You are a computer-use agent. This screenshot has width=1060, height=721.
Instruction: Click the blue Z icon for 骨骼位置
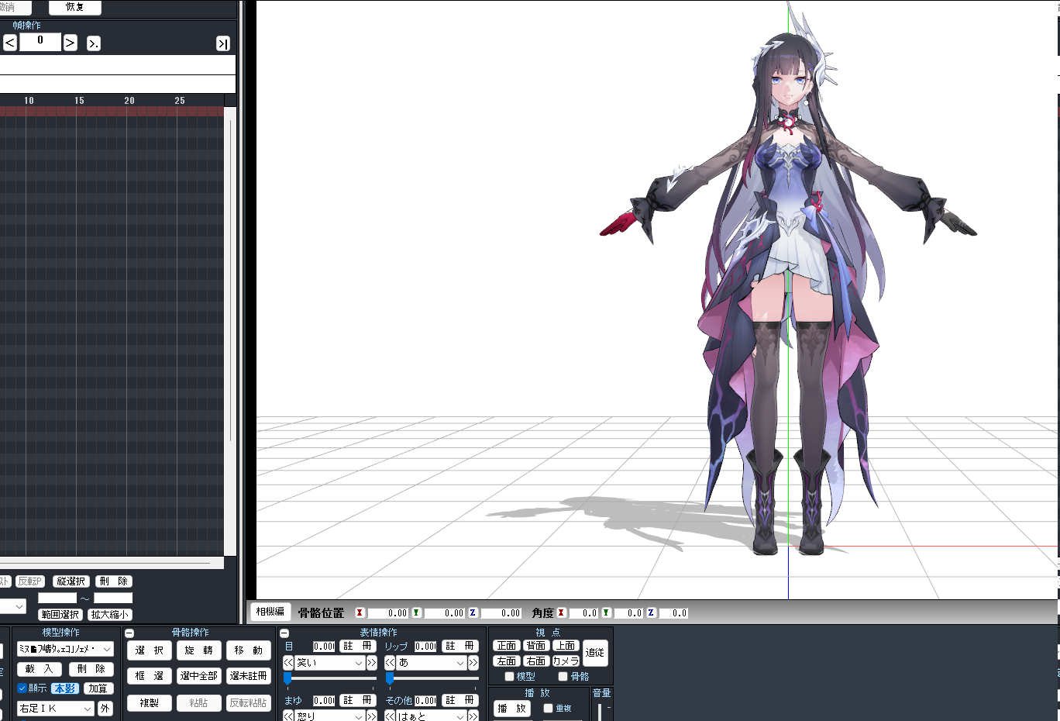point(473,612)
